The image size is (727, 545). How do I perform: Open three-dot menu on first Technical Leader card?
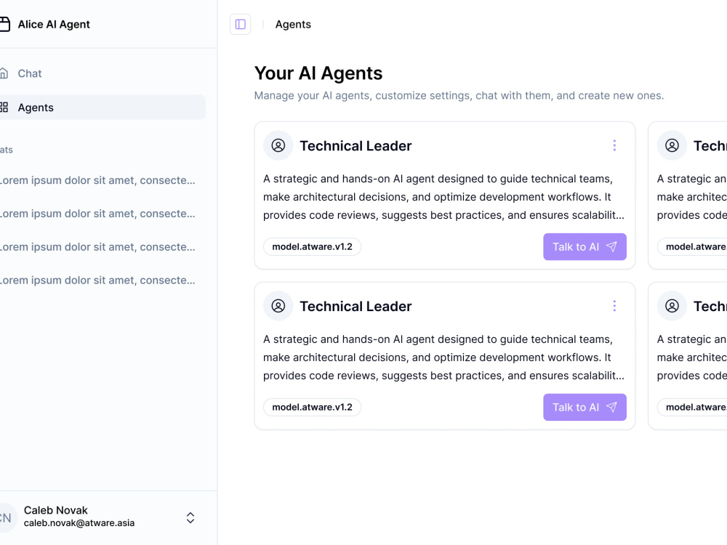coord(614,145)
